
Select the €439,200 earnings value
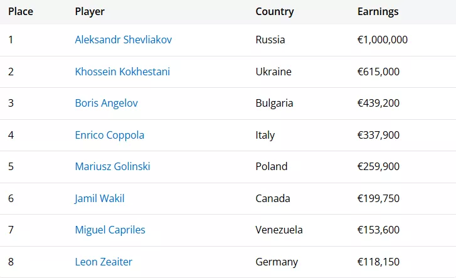coord(378,103)
